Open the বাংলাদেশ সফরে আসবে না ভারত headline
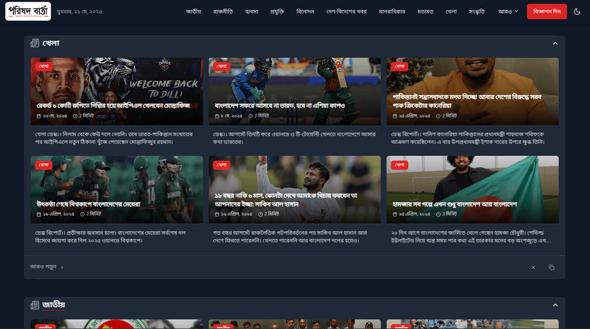Viewport: 590px width, 329px height. pos(279,105)
